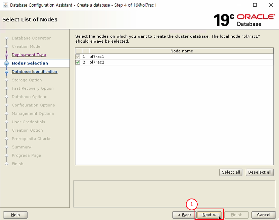
Task: Click the disabled Storage Option step
Action: [27, 80]
